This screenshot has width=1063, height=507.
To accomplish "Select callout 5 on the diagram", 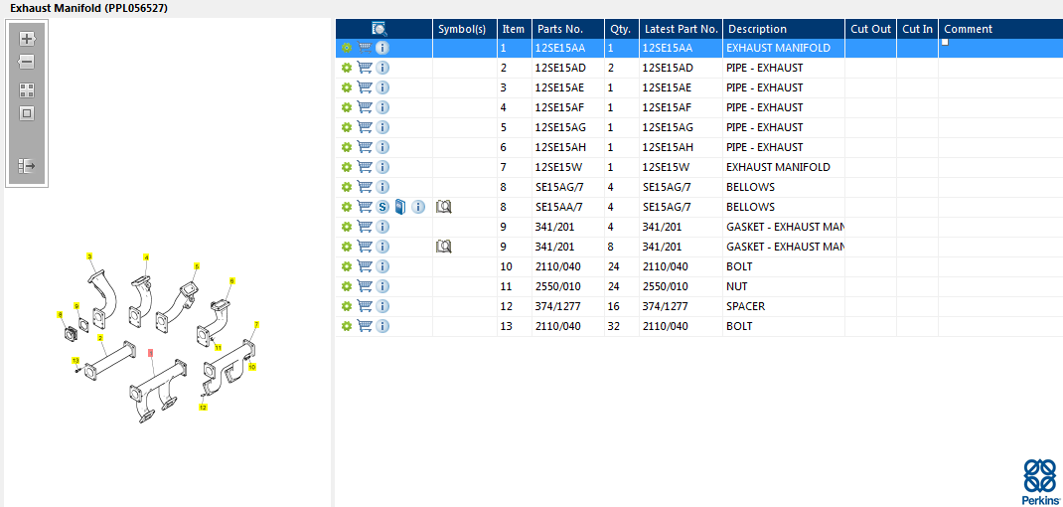I will (x=198, y=266).
